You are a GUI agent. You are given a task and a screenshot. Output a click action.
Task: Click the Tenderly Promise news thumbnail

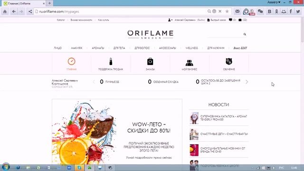tap(194, 118)
